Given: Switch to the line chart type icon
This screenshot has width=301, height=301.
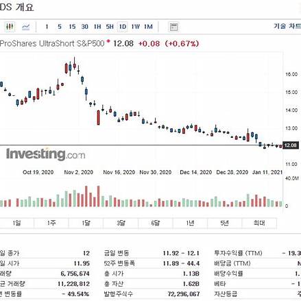Looking at the screenshot, I should tap(26, 27).
